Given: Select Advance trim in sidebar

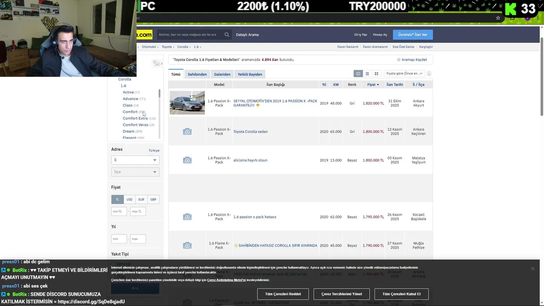Looking at the screenshot, I should (130, 99).
